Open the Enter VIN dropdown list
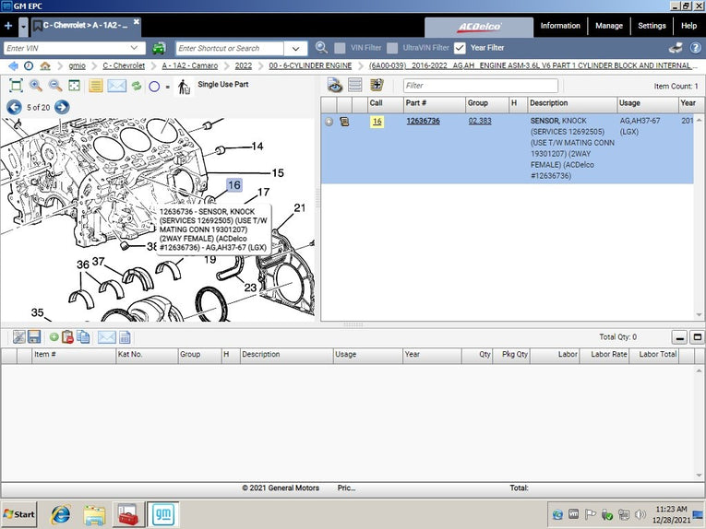This screenshot has height=529, width=706. point(136,48)
